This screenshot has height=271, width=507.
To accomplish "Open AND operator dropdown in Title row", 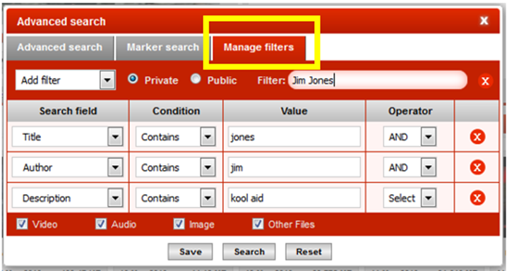I will point(410,137).
